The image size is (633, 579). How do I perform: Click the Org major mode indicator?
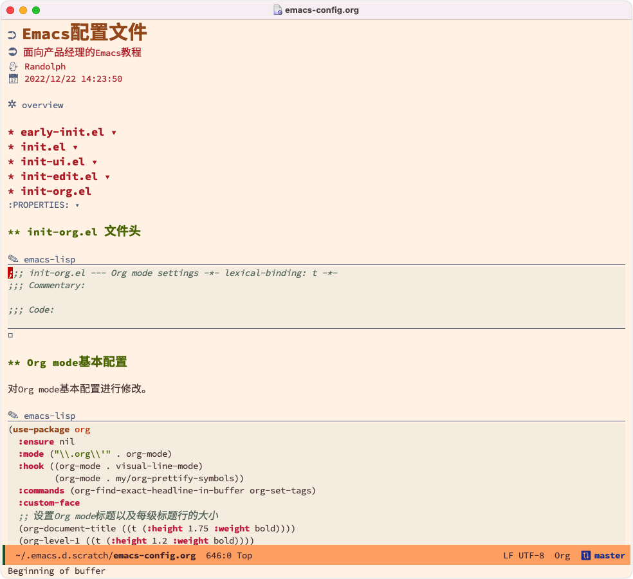pos(562,556)
